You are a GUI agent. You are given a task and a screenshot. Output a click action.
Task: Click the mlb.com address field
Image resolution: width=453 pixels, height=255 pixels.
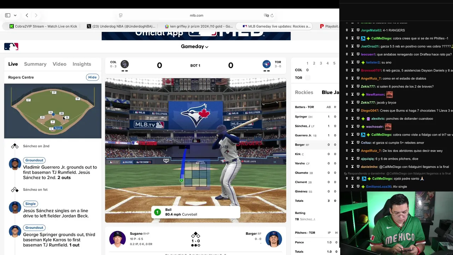pos(196,15)
